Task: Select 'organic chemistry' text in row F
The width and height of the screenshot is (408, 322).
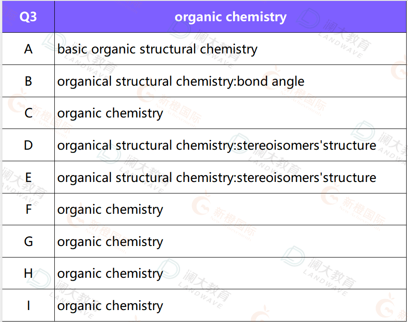Action: pos(110,210)
